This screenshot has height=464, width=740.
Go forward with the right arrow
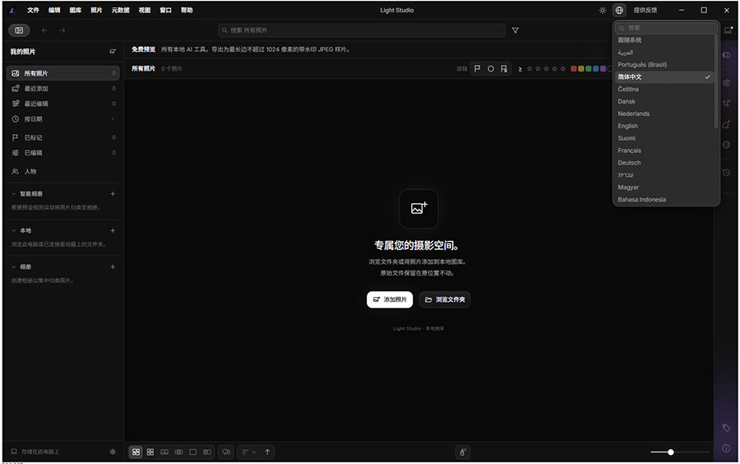pyautogui.click(x=62, y=30)
